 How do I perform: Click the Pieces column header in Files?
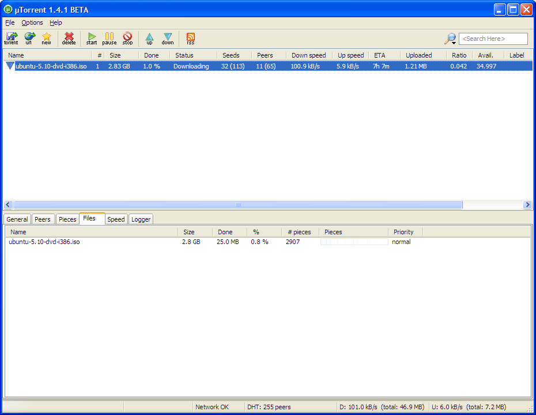(354, 232)
